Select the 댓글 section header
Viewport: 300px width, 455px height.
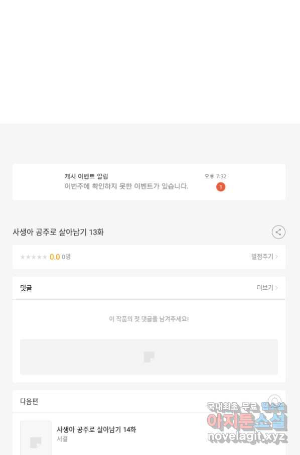26,288
